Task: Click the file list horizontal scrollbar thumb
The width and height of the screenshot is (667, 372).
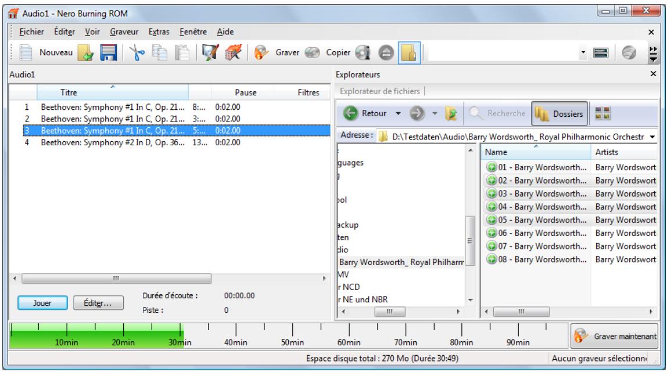Action: [x=521, y=312]
